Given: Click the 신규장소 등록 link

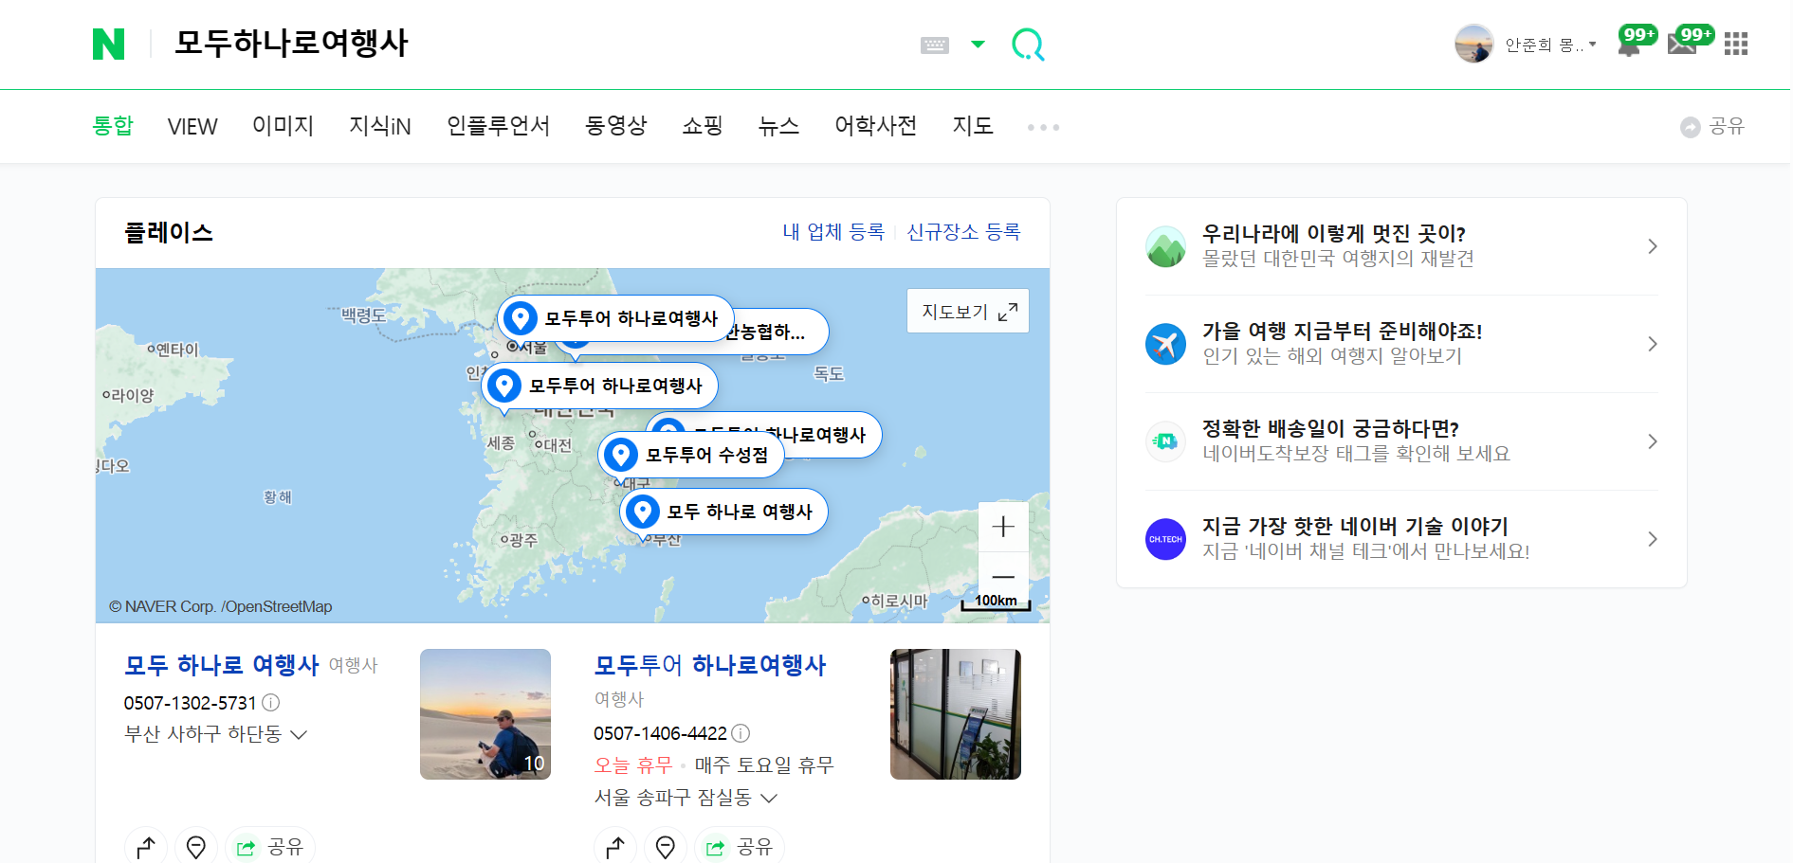Looking at the screenshot, I should (x=963, y=232).
